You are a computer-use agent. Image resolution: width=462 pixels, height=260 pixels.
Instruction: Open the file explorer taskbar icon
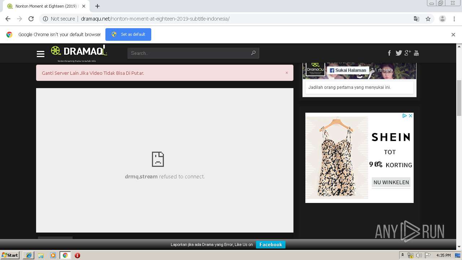[x=41, y=255]
